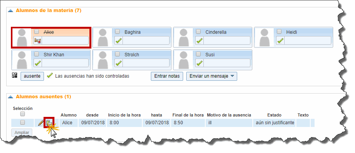Click Alice's sick-bed absence icon

pyautogui.click(x=38, y=41)
